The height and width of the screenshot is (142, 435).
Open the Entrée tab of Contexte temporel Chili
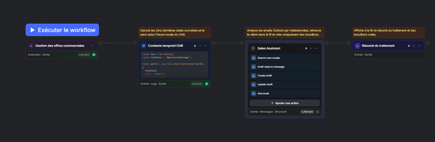click(145, 84)
